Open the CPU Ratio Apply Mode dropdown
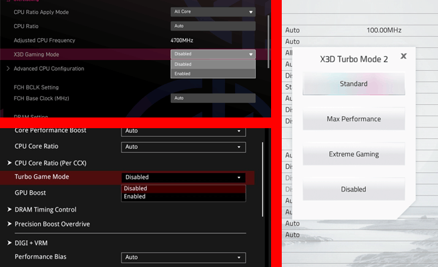Viewport: 438px width, 267px height. pos(213,12)
